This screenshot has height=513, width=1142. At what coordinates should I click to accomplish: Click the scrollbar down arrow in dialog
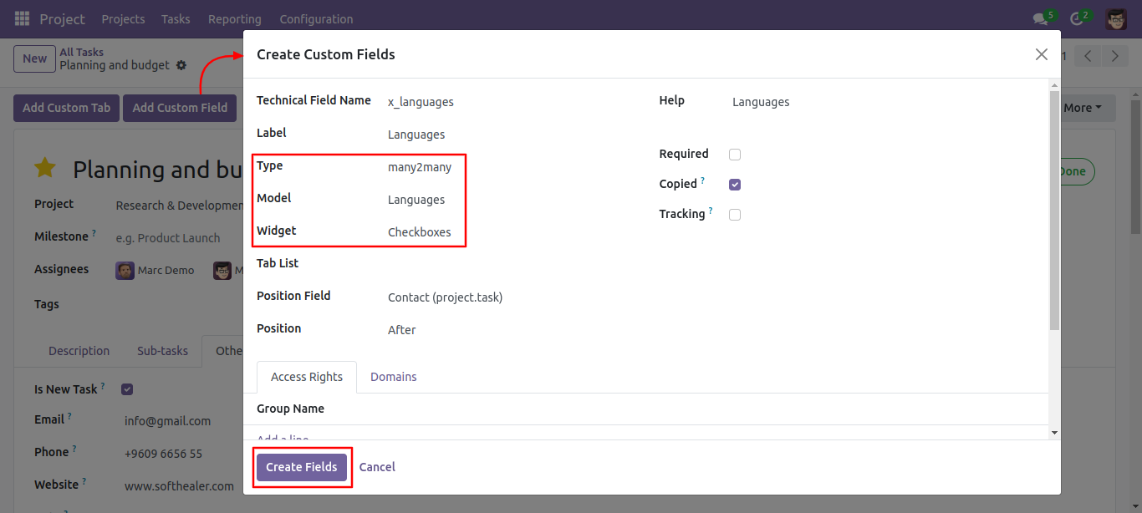1054,433
